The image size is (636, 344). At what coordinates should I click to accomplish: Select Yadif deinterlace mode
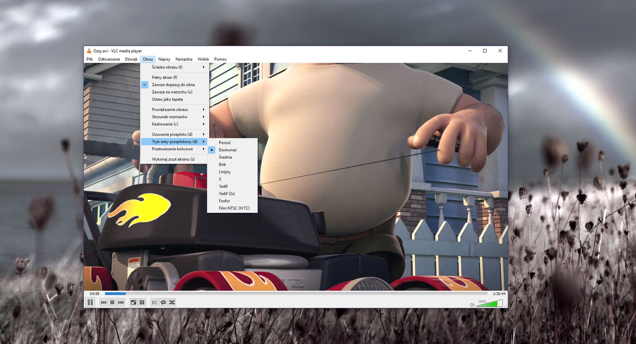232,186
